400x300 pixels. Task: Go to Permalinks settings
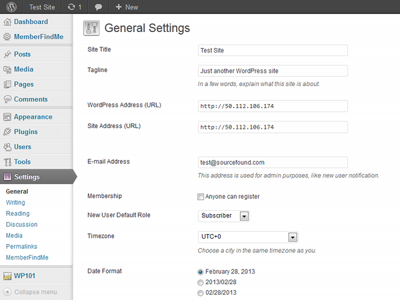tap(22, 247)
